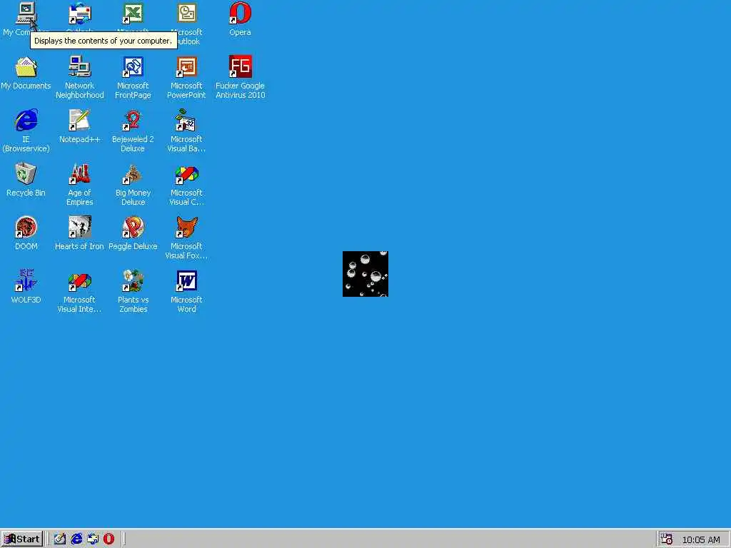731x548 pixels.
Task: Select the WOLF3D game shortcut
Action: [x=26, y=281]
